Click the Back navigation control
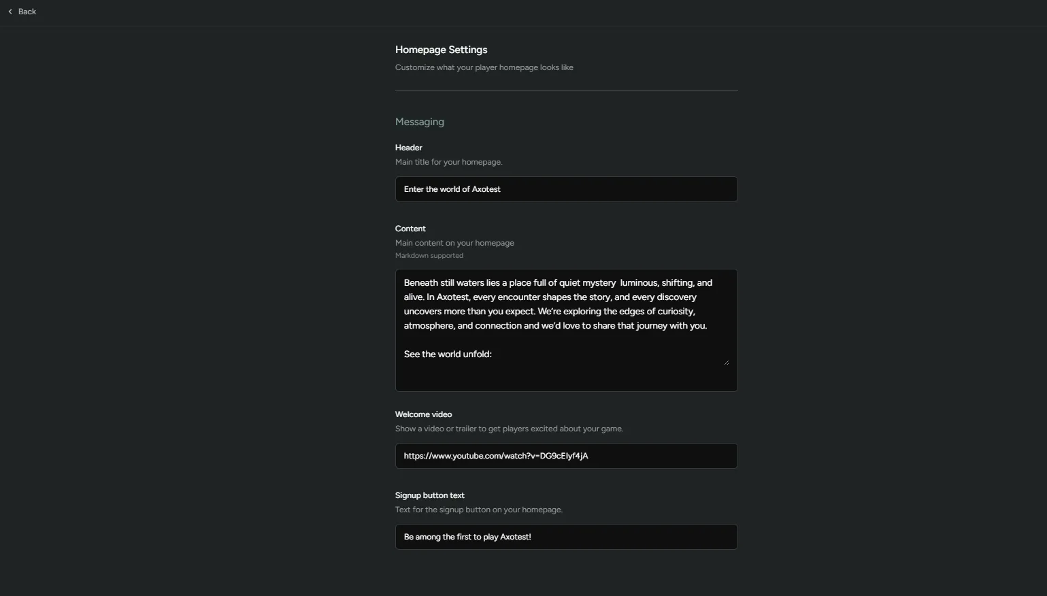The height and width of the screenshot is (596, 1047). (20, 11)
